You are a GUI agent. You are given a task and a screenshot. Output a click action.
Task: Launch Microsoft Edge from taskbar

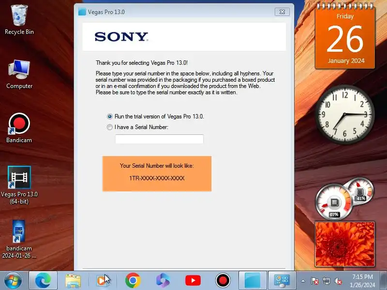tap(43, 280)
